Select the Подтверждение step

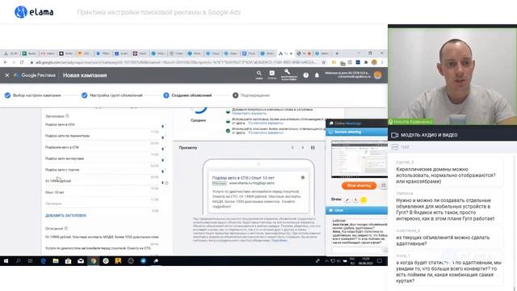[x=251, y=95]
